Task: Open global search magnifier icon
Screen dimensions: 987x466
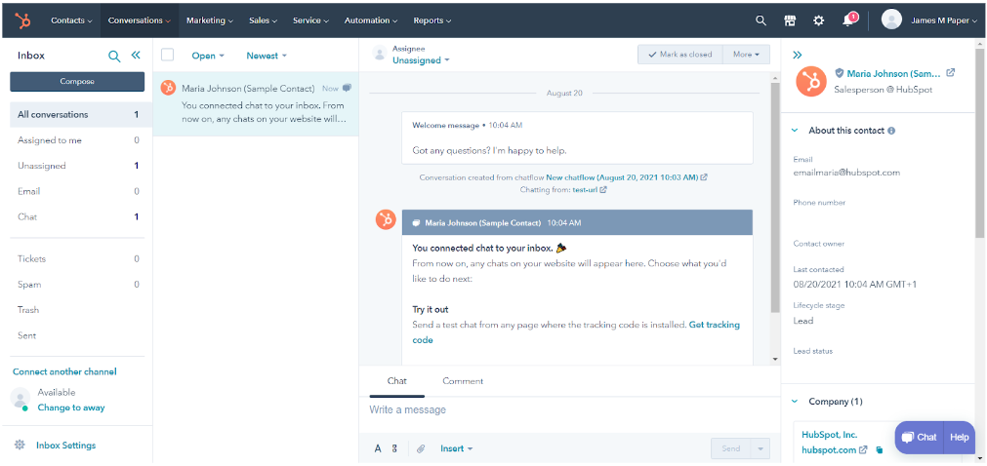Action: pos(761,20)
